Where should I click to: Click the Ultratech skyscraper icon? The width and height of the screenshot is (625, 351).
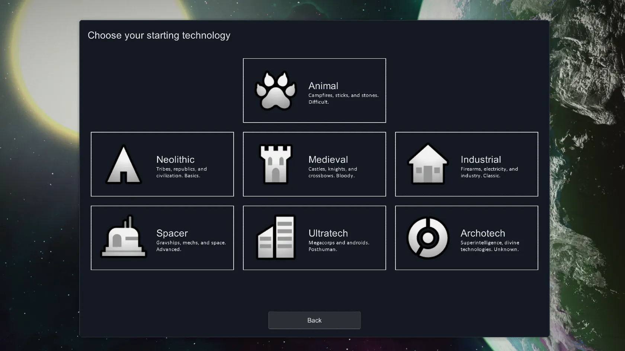[276, 238]
